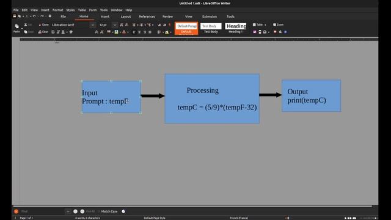Click the increase font size icon

tap(122, 25)
